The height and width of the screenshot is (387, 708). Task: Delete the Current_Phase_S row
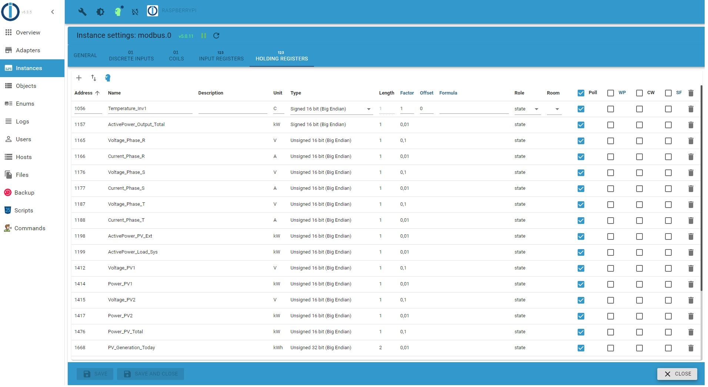[691, 189]
